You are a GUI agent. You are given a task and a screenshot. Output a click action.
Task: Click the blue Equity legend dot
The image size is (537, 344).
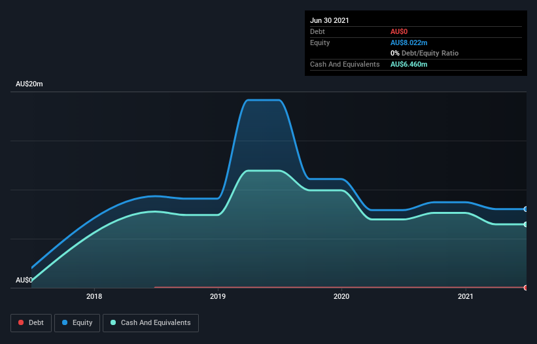pyautogui.click(x=65, y=322)
